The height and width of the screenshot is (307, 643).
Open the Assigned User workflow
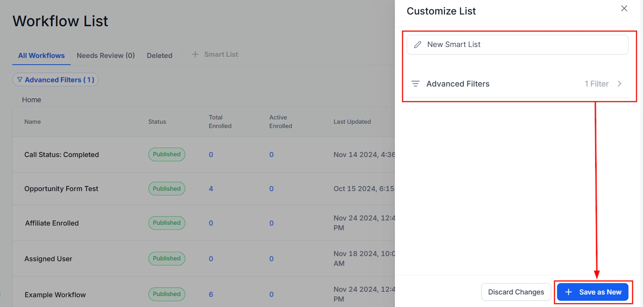(x=48, y=259)
